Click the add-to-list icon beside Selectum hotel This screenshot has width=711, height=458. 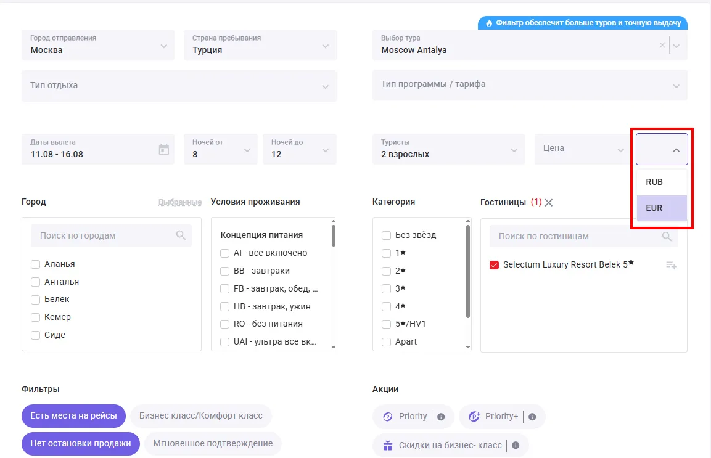click(x=672, y=265)
